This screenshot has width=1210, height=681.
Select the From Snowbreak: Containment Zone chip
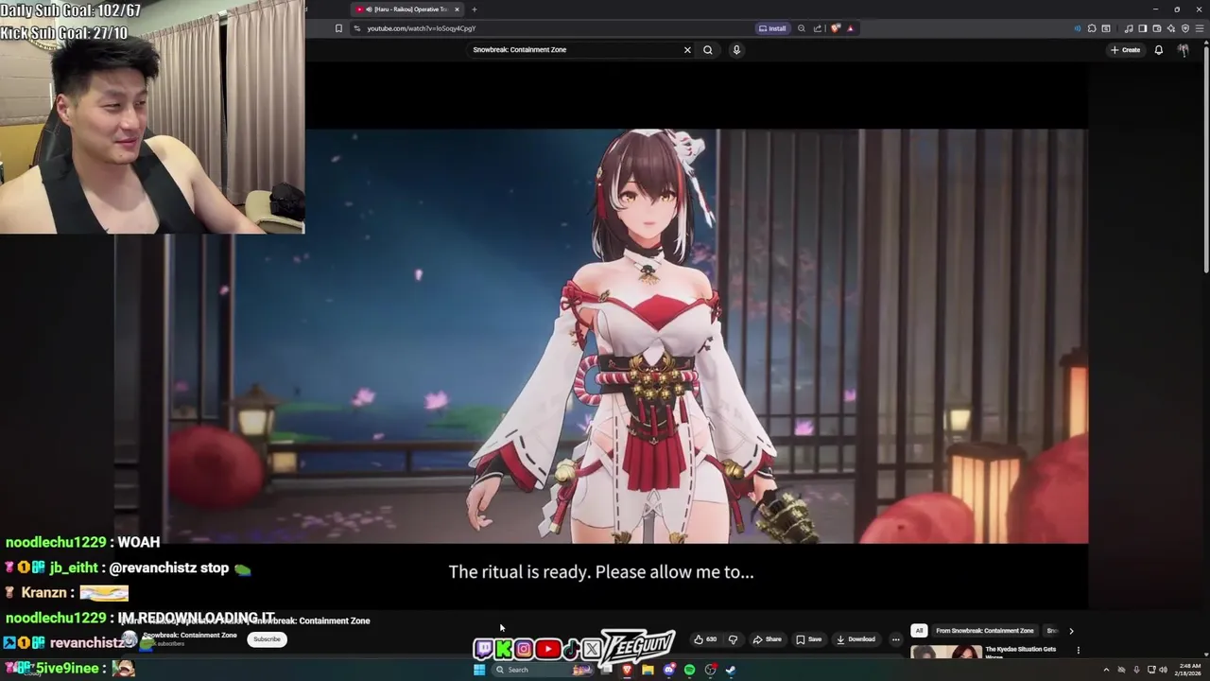pos(984,631)
